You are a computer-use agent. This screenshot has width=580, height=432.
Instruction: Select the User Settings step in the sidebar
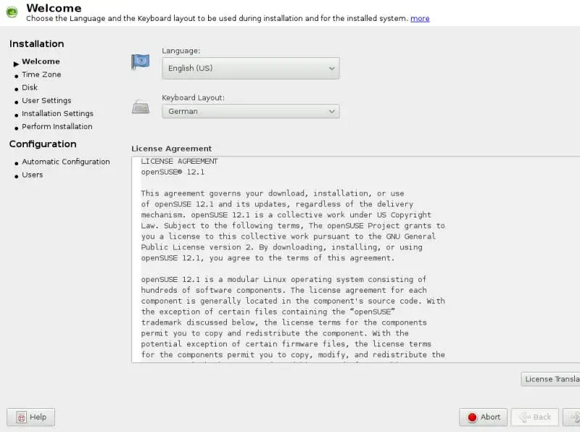46,101
